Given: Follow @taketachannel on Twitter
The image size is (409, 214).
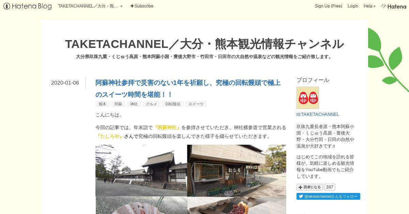Looking at the screenshot, I should pos(328,196).
